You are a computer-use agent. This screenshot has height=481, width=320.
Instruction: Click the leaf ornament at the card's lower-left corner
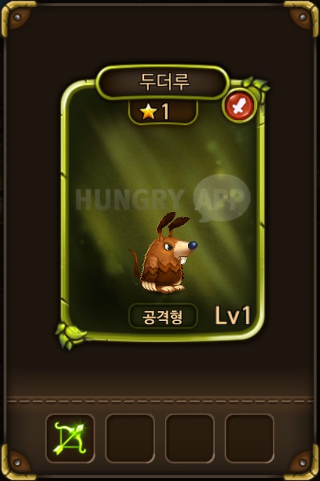coord(69,335)
